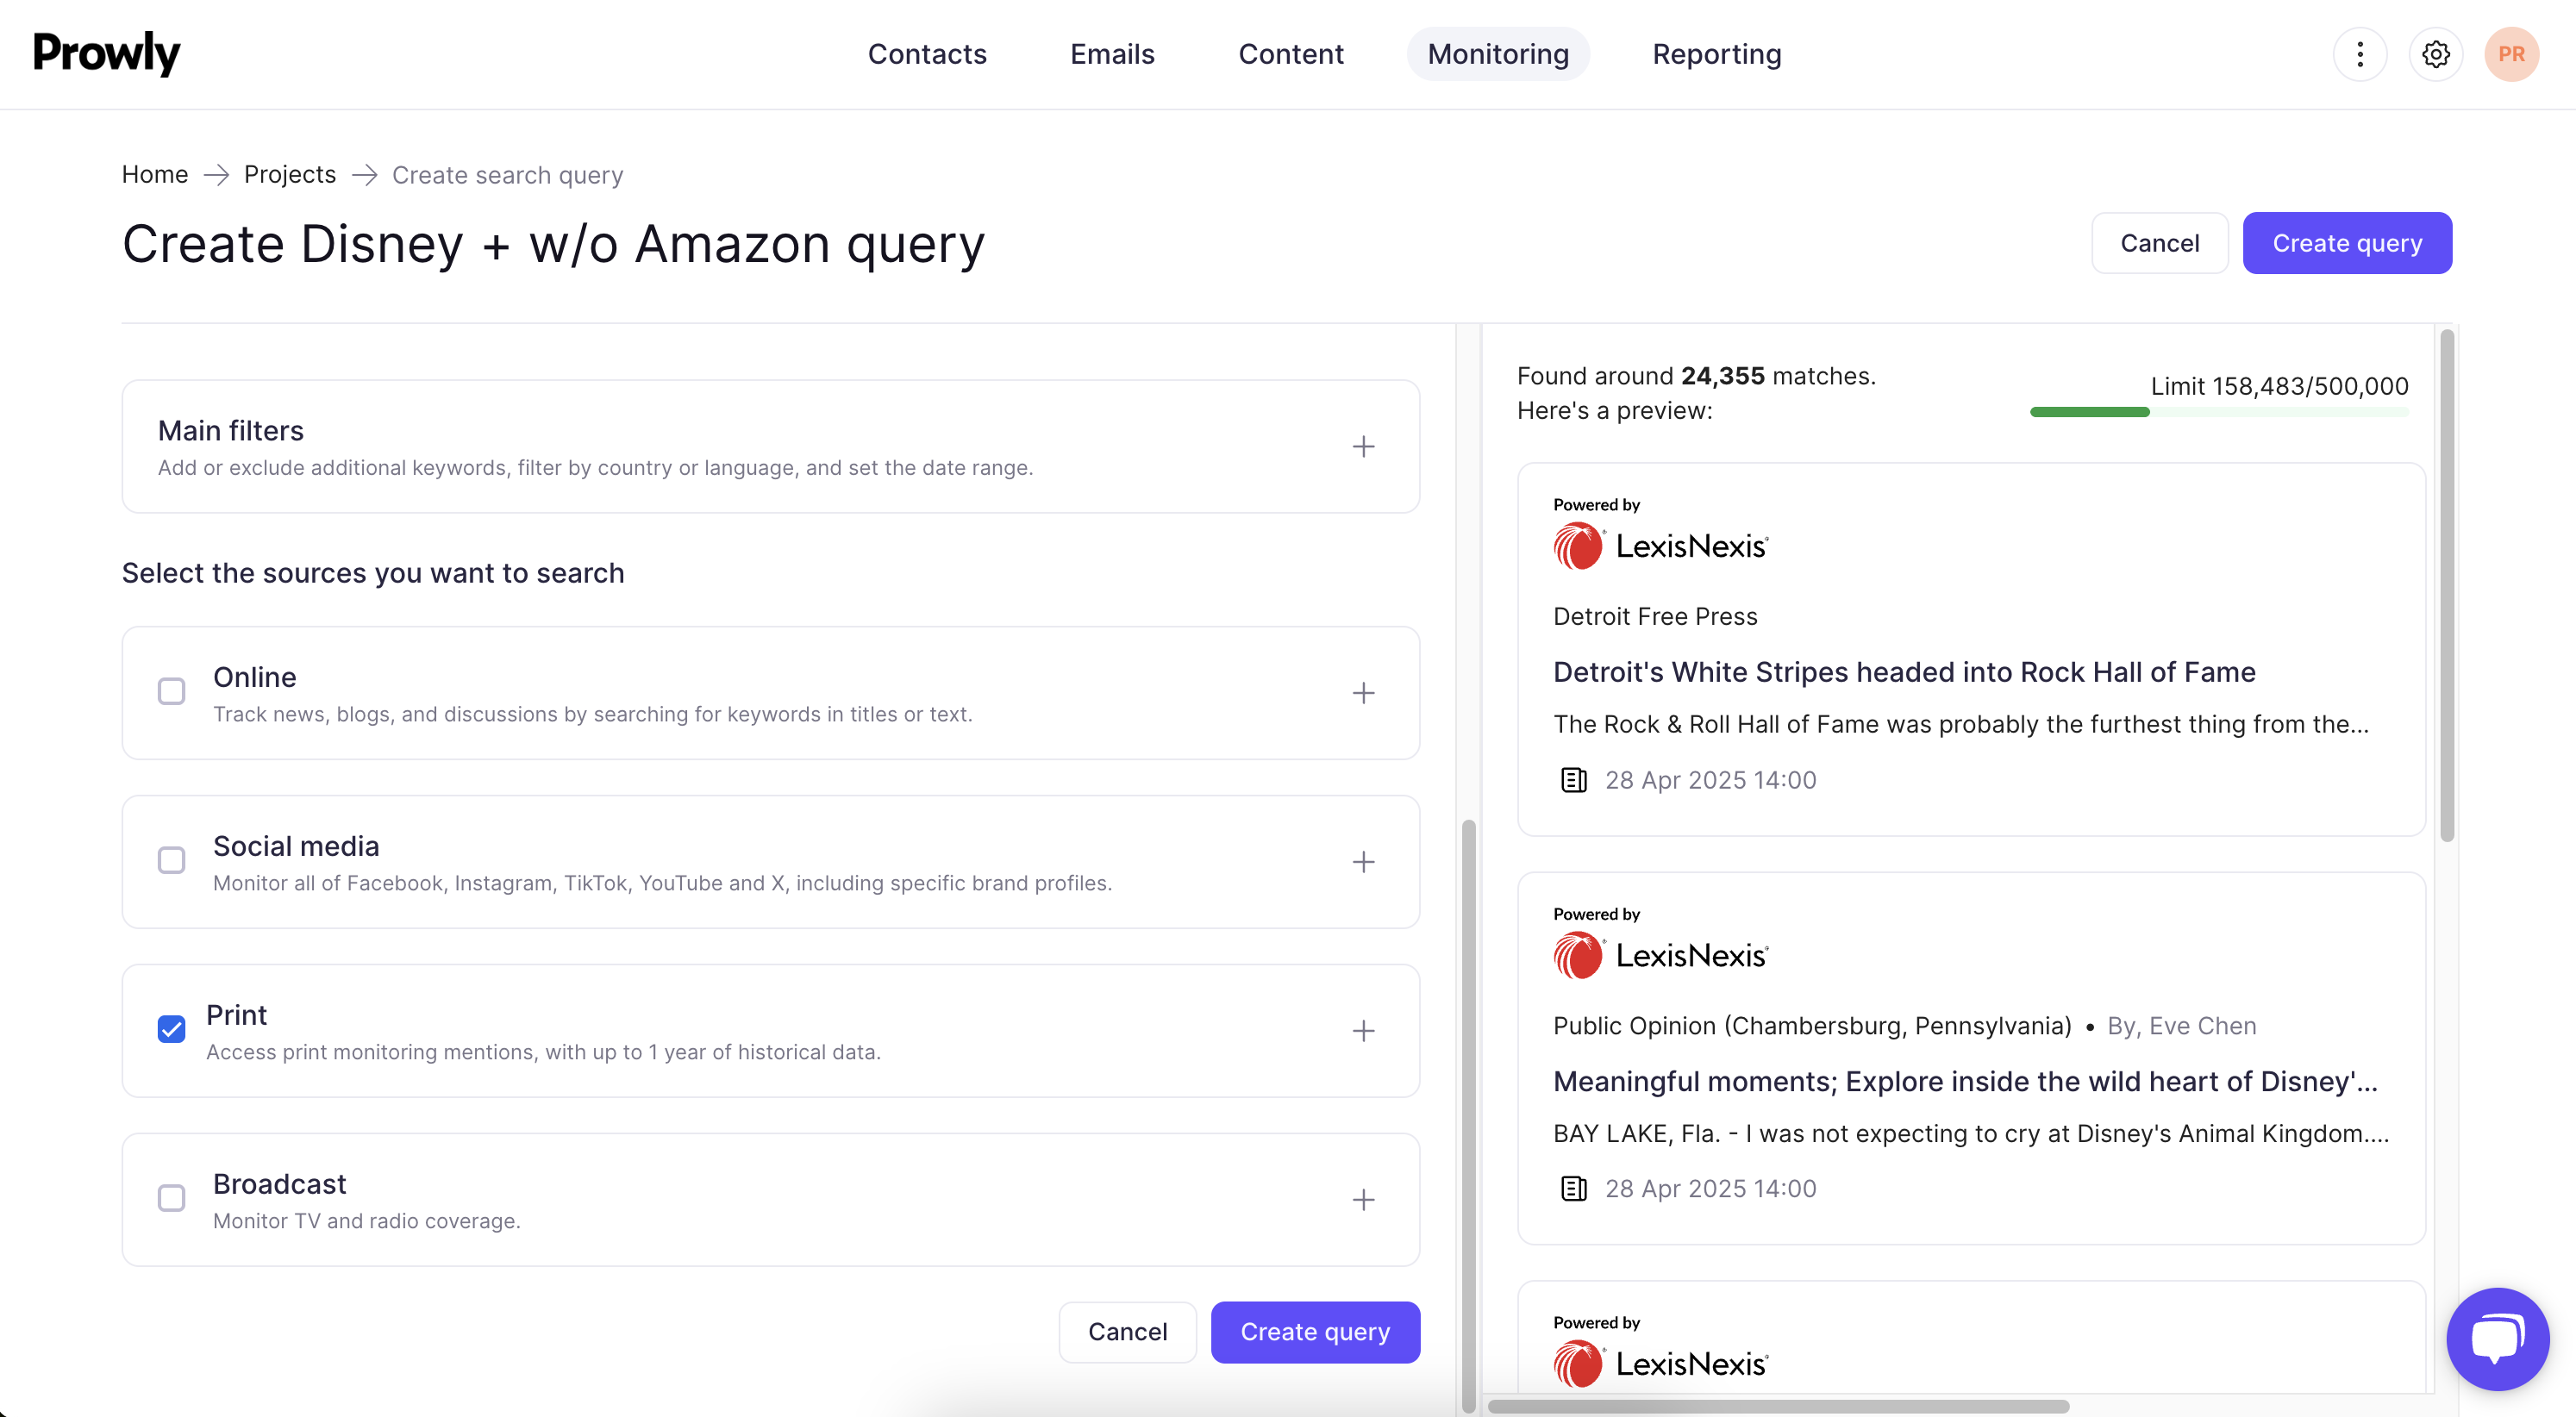
Task: Click the Prowly logo
Action: [x=107, y=53]
